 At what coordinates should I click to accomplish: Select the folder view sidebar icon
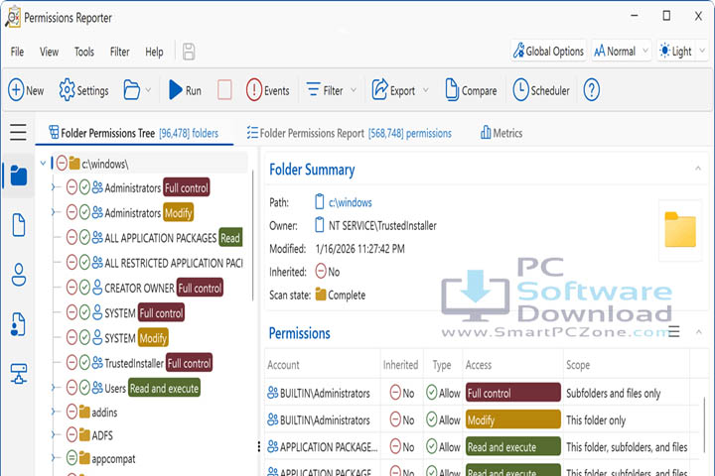[18, 176]
